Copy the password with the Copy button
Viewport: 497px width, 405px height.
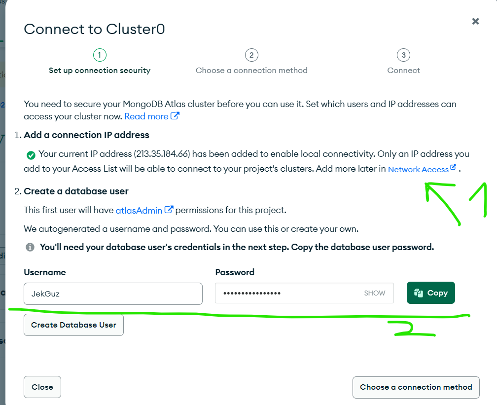coord(431,293)
